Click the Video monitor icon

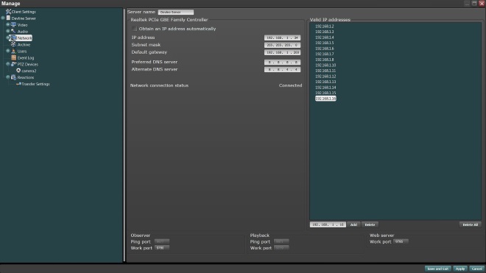tap(14, 25)
